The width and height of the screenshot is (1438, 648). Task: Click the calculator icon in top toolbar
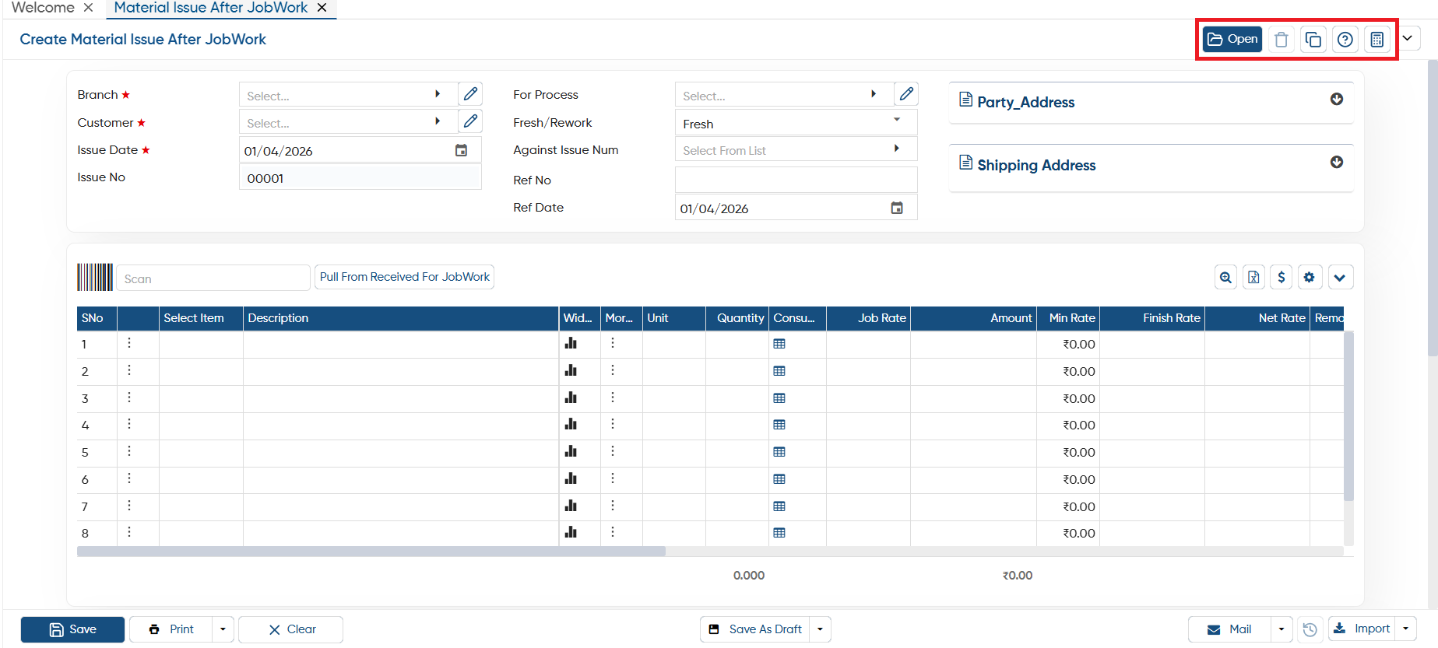click(x=1376, y=40)
